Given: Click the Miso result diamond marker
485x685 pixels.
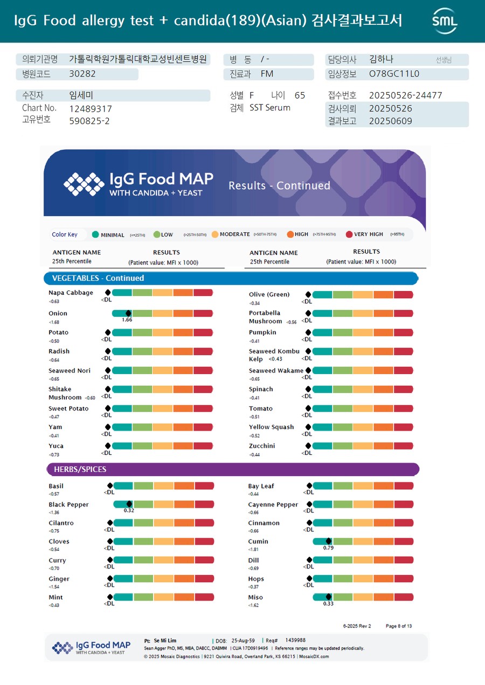Looking at the screenshot, I should [329, 597].
